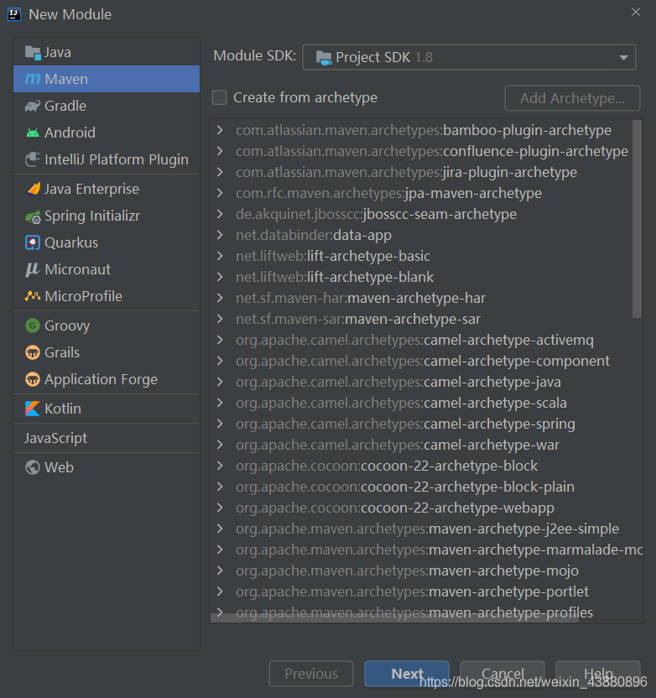Select camel-archetype-spring row
Image resolution: width=656 pixels, height=698 pixels.
426,424
